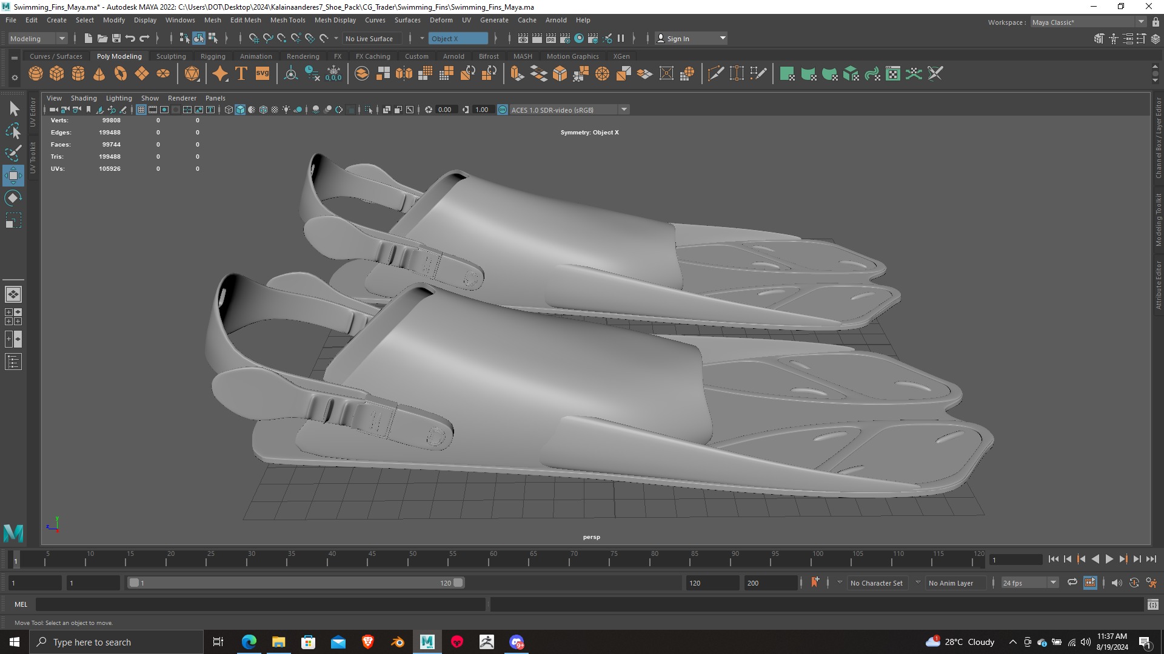Click the Freeze Transformations snowflake icon

[333, 74]
